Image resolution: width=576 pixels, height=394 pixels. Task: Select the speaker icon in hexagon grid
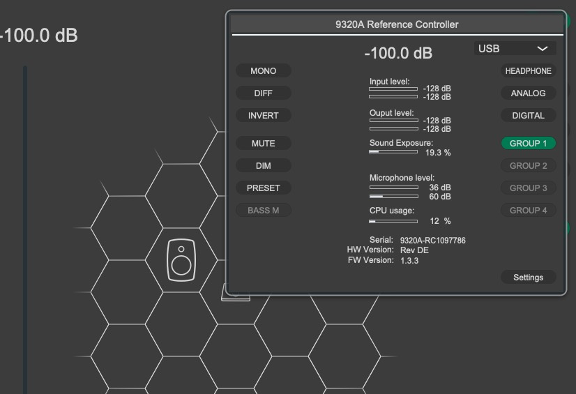(x=181, y=260)
